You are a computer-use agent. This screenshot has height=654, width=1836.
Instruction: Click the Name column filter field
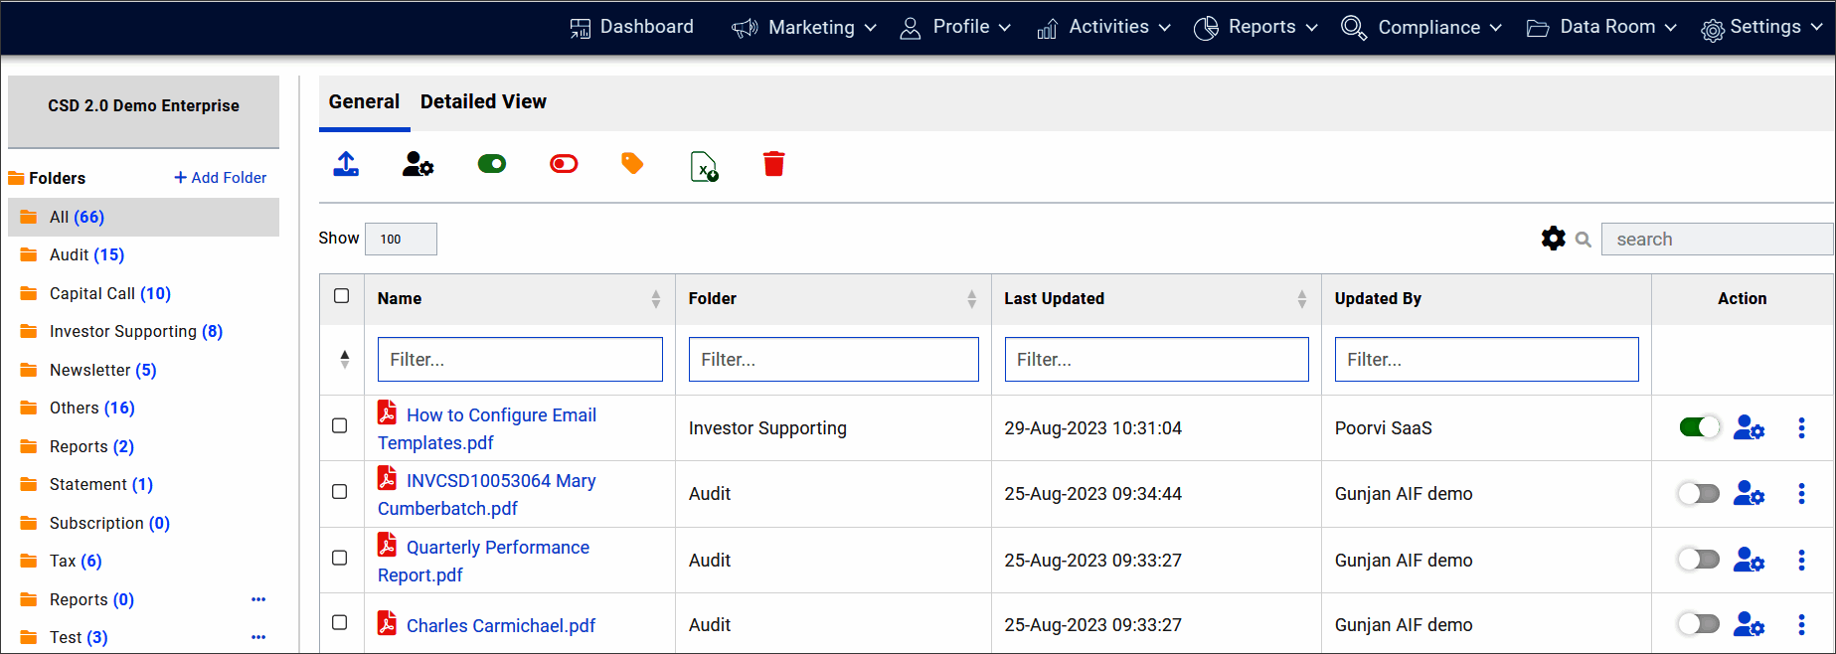pos(520,360)
